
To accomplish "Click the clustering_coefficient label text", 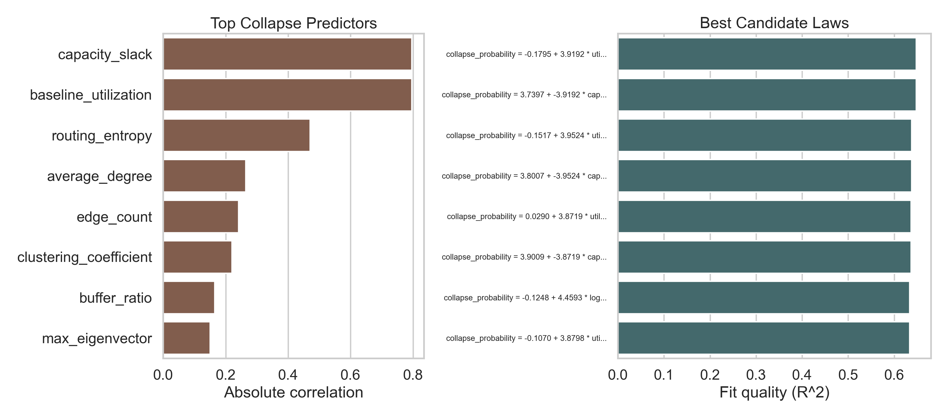I will click(84, 257).
